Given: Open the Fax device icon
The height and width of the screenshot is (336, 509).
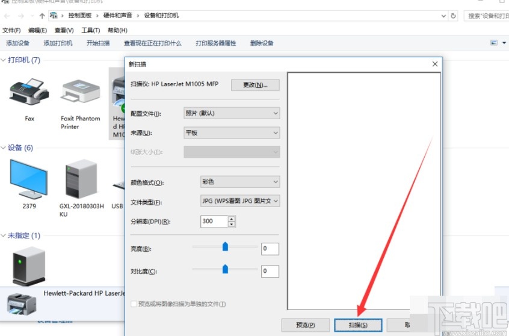Looking at the screenshot, I should pos(29,92).
